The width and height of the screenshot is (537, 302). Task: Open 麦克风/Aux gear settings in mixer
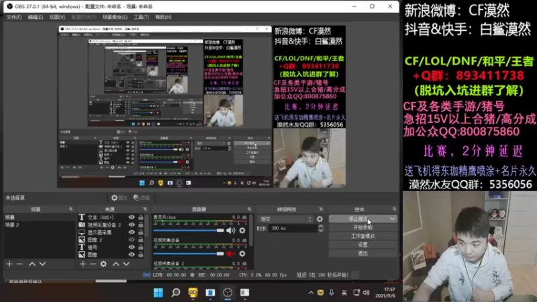[242, 230]
